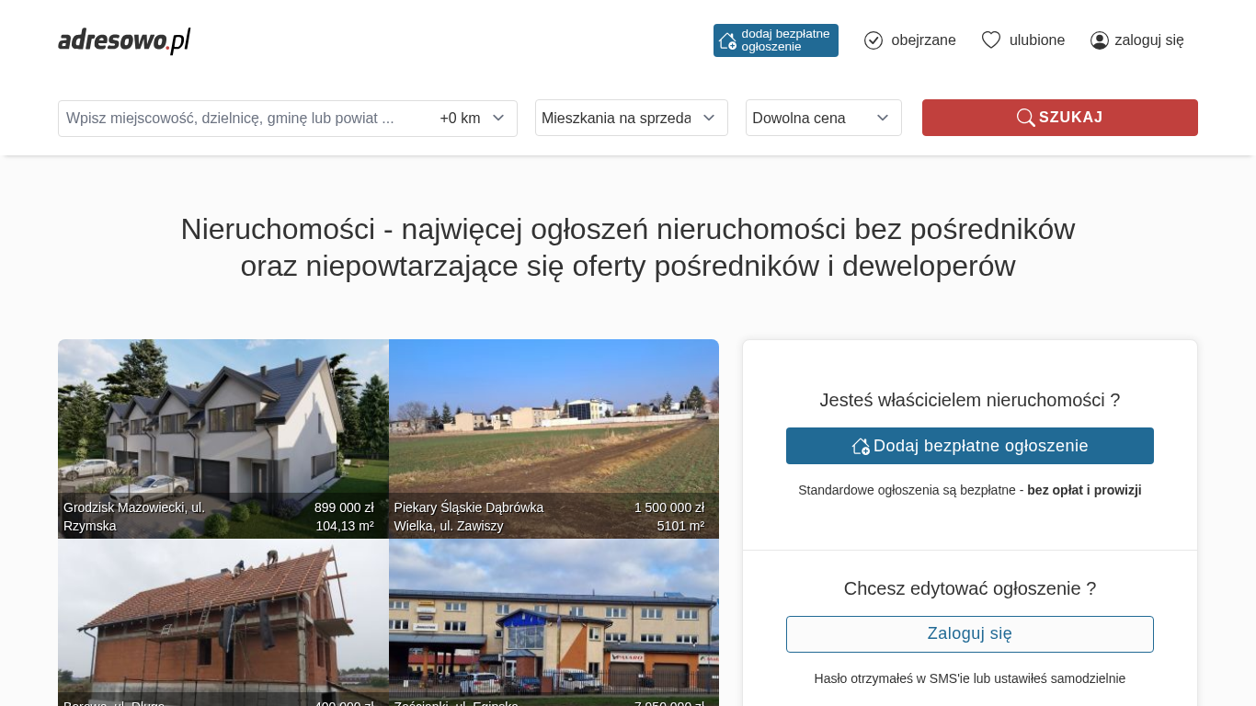Open the brick house under construction listing
The width and height of the screenshot is (1256, 706).
tap(223, 621)
